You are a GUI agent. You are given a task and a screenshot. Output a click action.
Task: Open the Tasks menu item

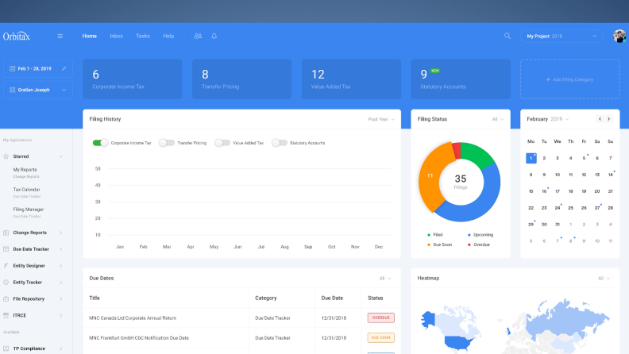click(x=143, y=36)
